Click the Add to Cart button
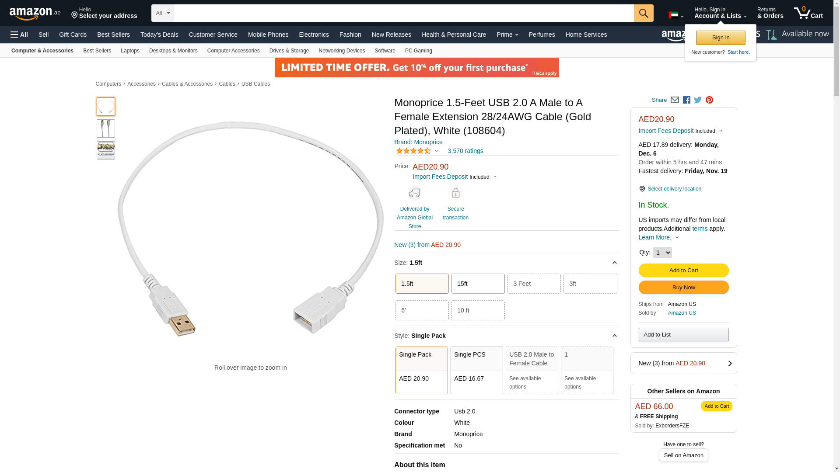The width and height of the screenshot is (840, 472). click(683, 270)
